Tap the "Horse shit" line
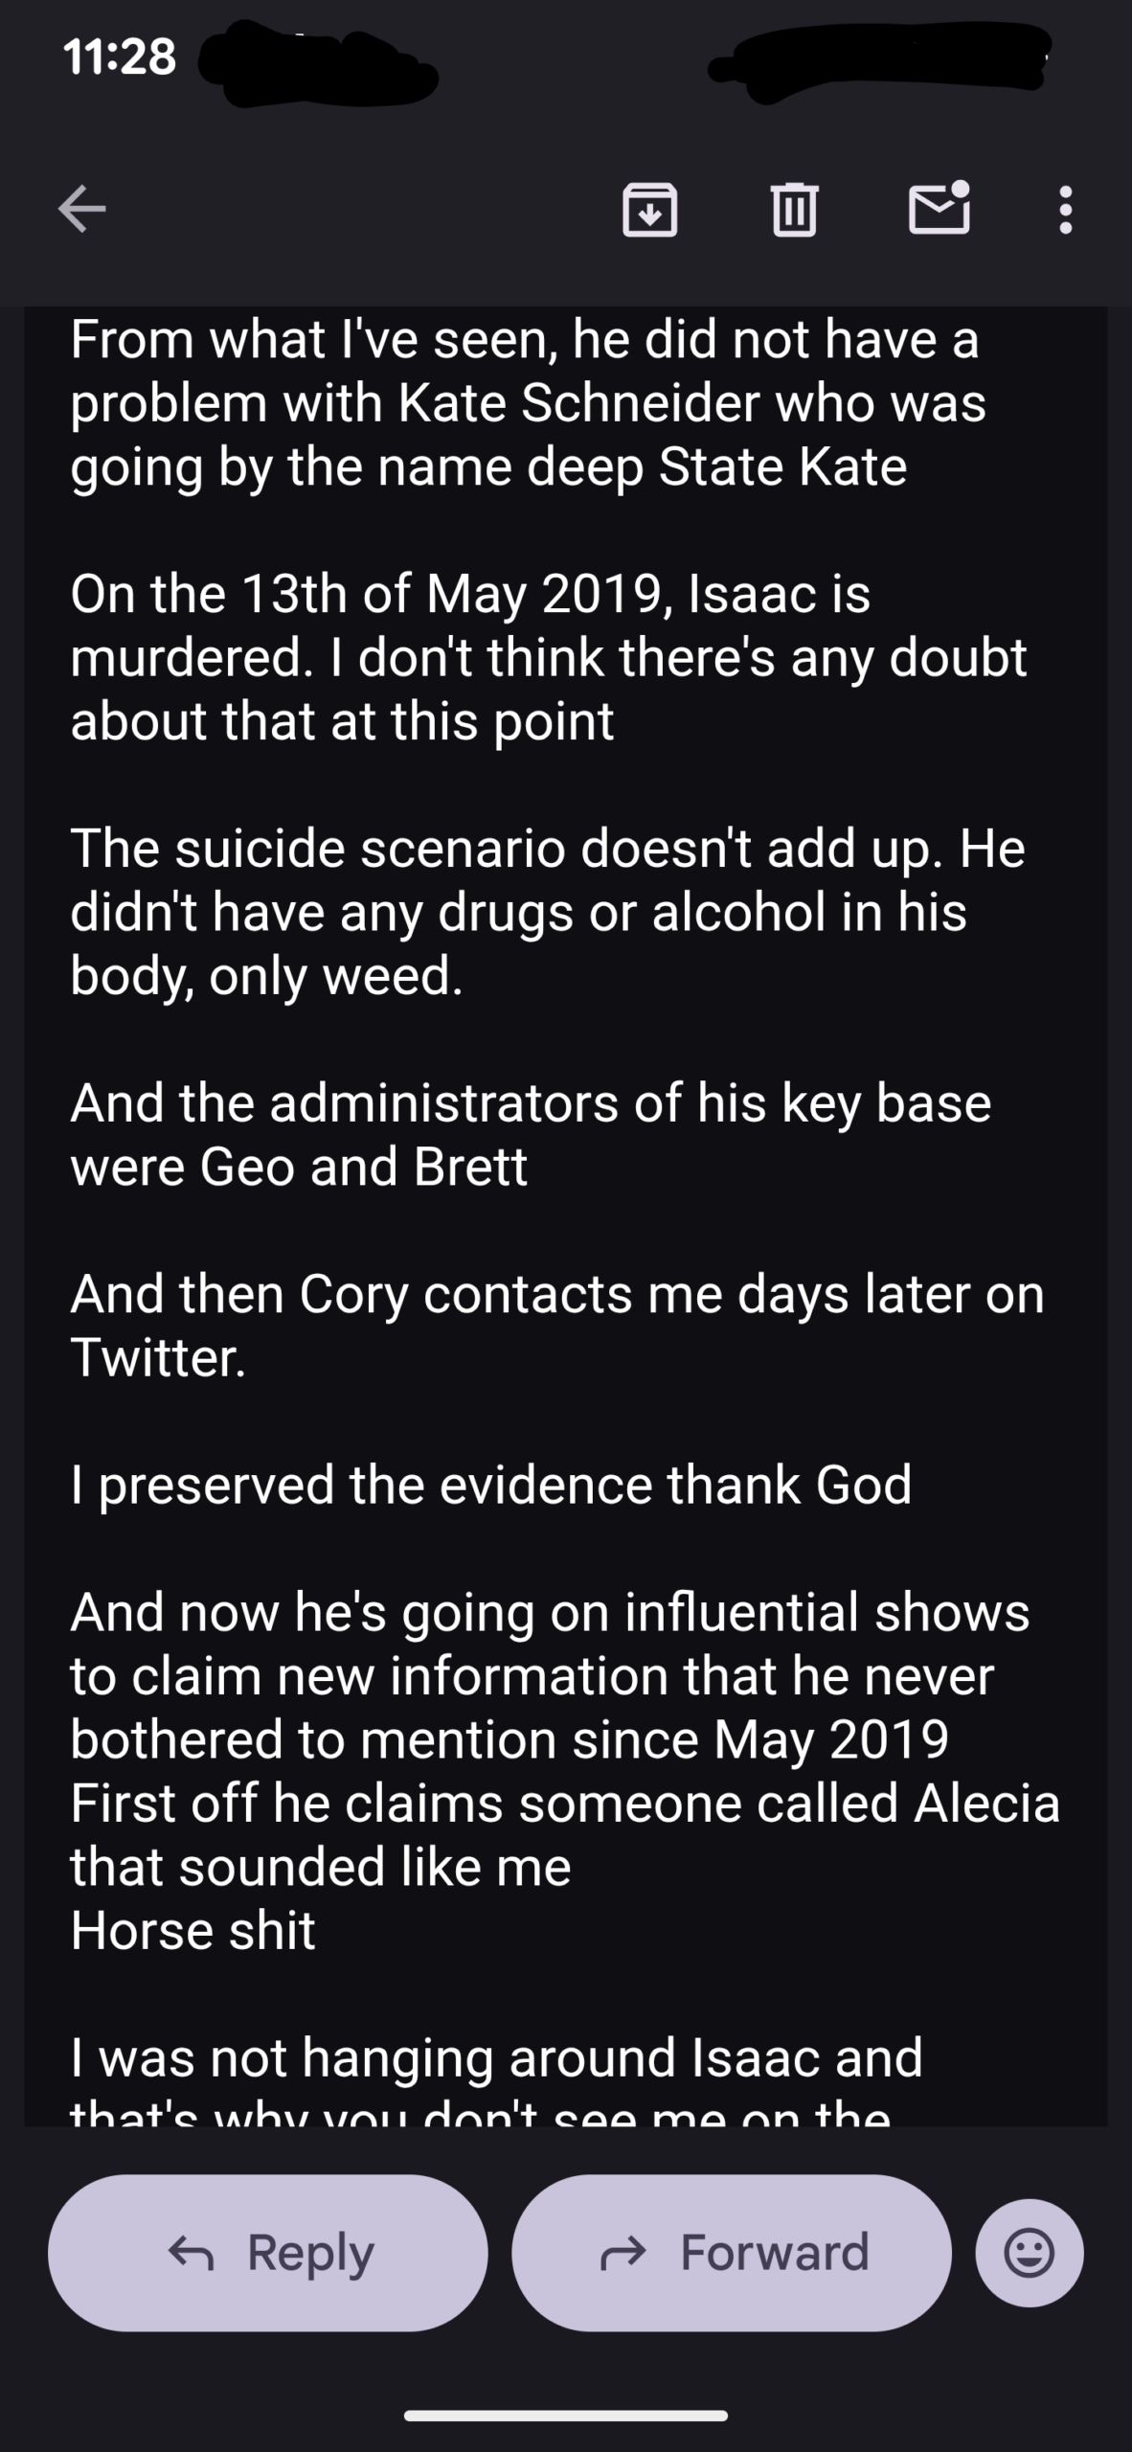The image size is (1132, 2452). coord(192,1930)
